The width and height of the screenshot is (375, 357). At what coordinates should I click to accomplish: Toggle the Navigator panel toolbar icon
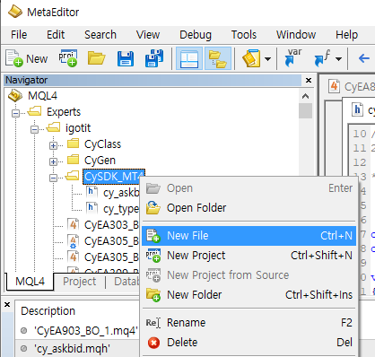[189, 58]
